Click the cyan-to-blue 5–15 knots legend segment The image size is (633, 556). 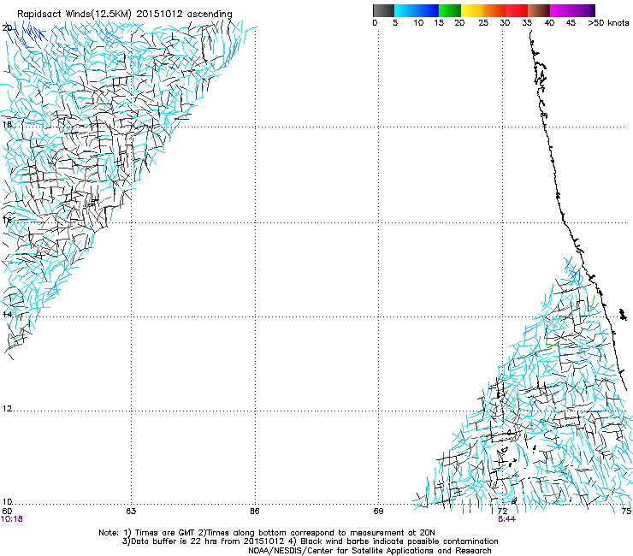pos(417,10)
